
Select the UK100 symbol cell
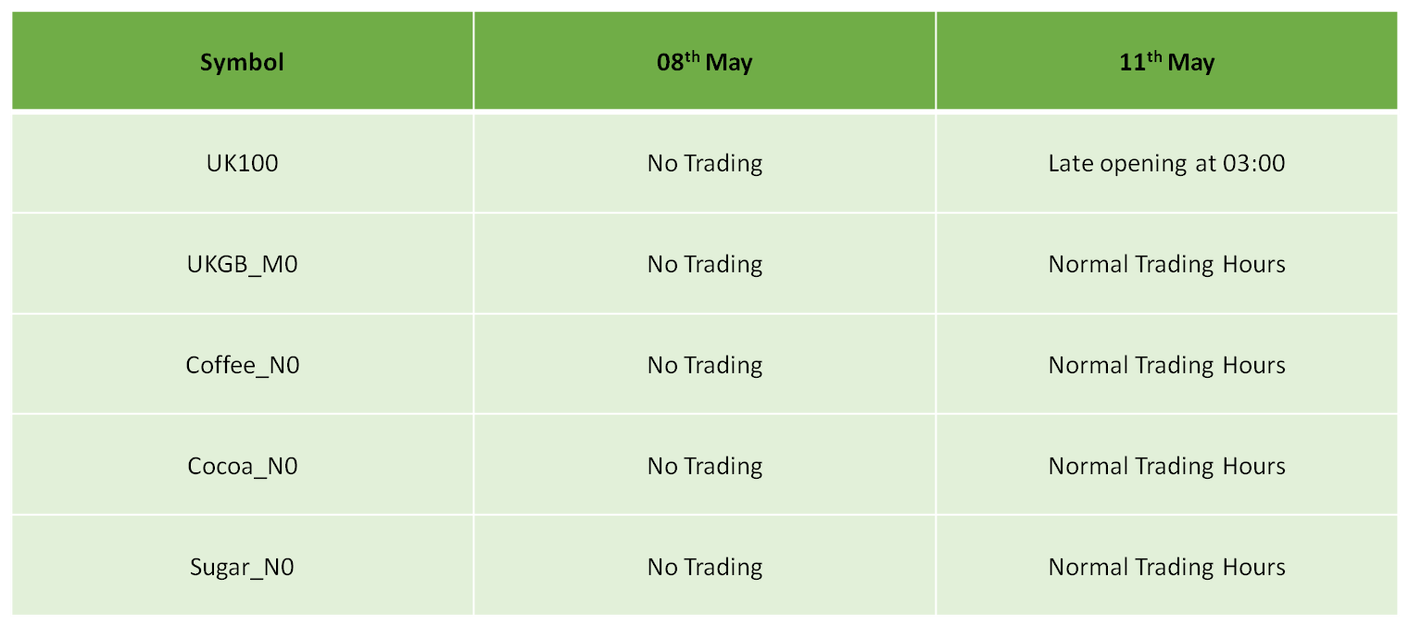click(x=242, y=163)
